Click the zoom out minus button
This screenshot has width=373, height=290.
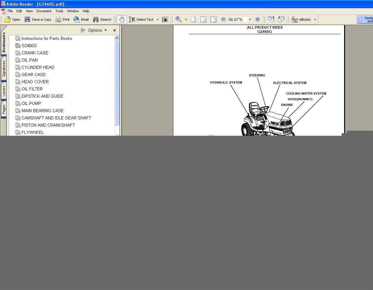point(223,19)
